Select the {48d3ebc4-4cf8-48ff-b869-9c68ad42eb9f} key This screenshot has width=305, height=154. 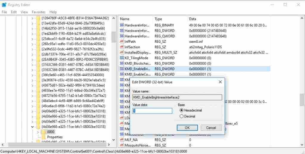(x=73, y=101)
